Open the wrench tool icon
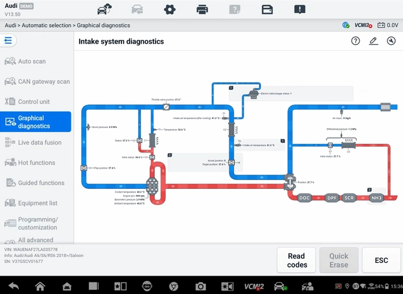Screen dimensions: 403x294 391,41
